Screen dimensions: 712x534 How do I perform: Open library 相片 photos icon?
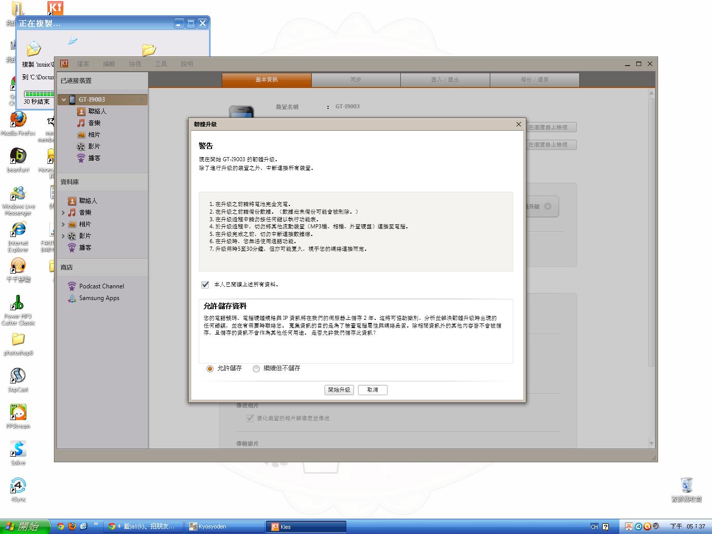[72, 224]
